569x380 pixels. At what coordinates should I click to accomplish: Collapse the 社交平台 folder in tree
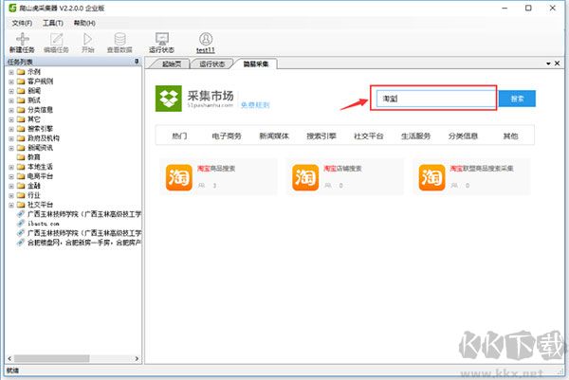tap(11, 205)
